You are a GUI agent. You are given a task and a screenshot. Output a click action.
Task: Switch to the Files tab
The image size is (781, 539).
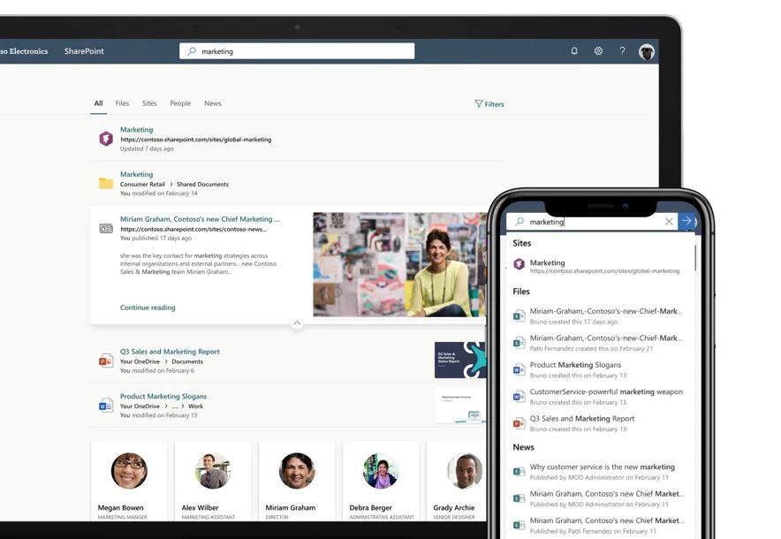click(122, 103)
